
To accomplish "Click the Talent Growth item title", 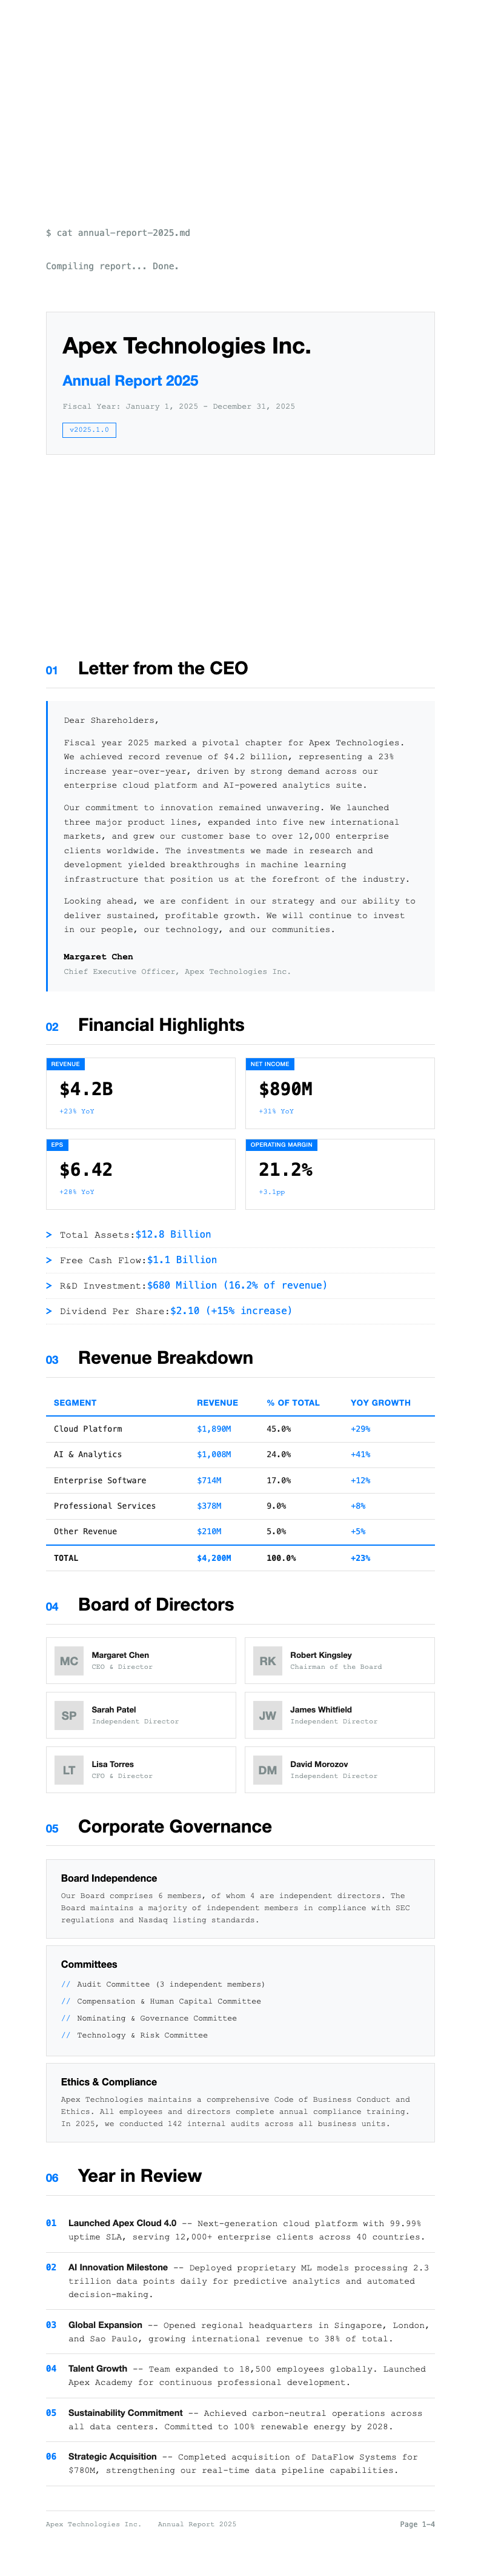I will tap(98, 2368).
